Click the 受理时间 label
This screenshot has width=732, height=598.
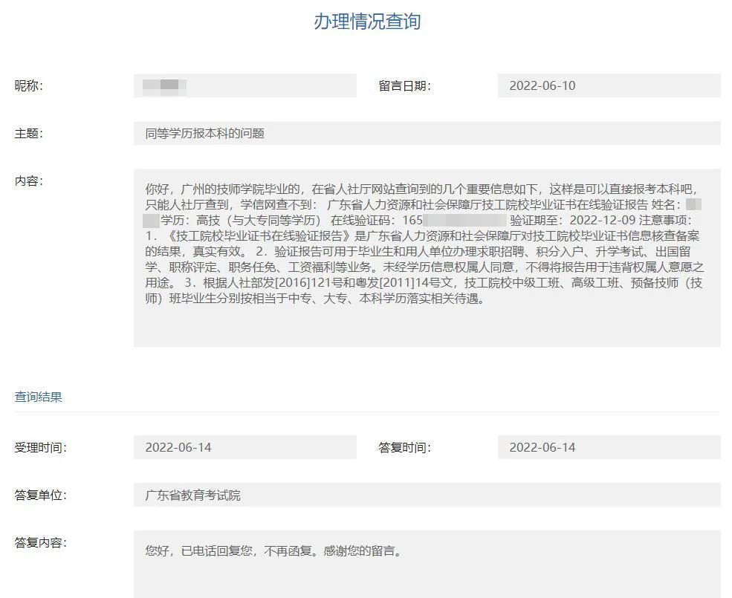coord(41,447)
